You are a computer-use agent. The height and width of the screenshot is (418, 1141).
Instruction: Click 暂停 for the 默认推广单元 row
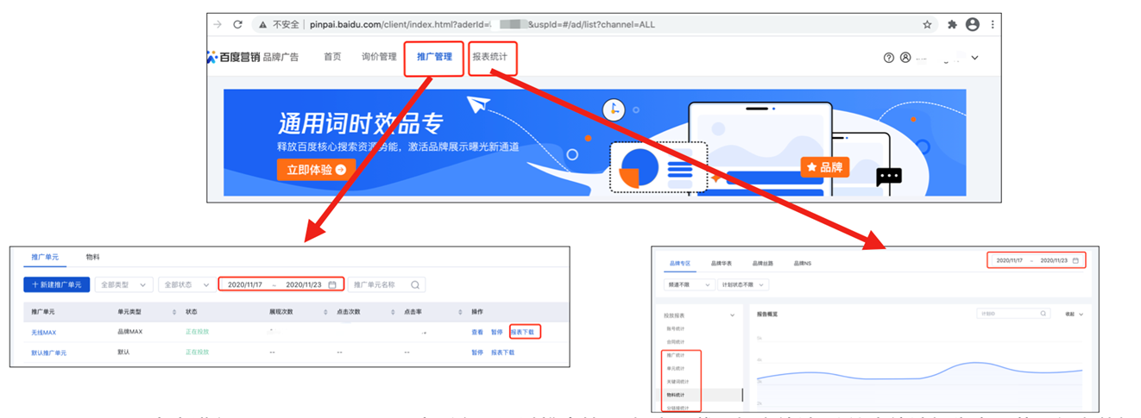point(477,352)
